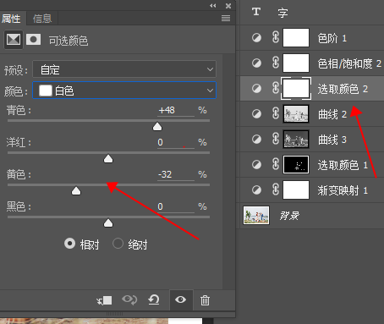Click the 渐变映射 1 adjustment icon

pyautogui.click(x=256, y=189)
